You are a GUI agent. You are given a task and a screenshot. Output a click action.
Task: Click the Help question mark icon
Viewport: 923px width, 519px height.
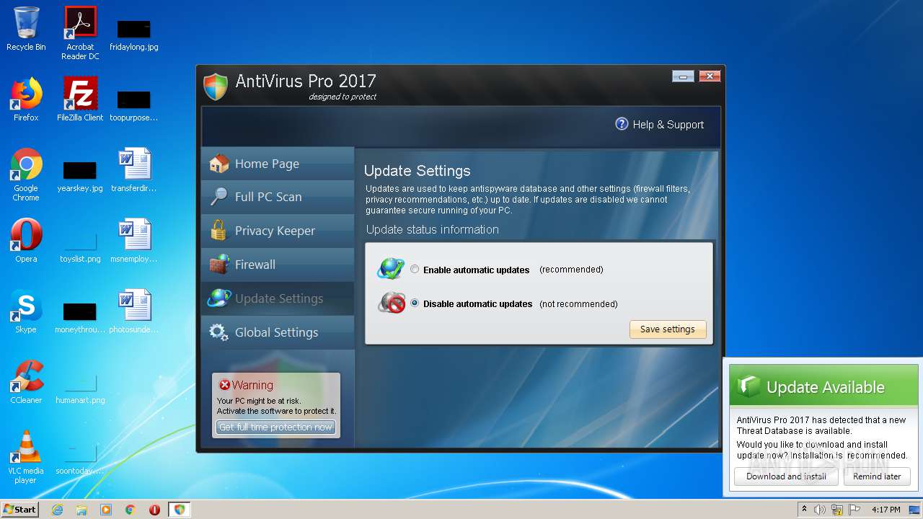(x=622, y=124)
